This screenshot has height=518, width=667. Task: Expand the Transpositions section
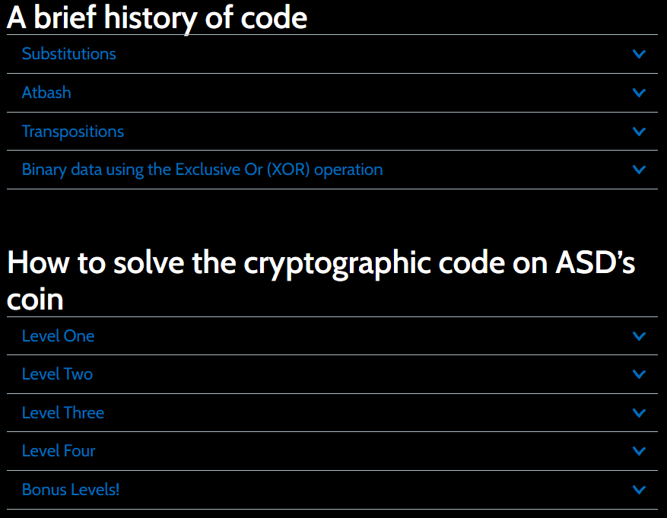click(73, 132)
